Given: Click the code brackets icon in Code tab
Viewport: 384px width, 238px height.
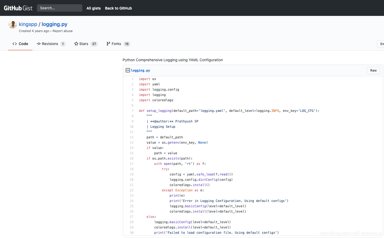Looking at the screenshot, I should (x=15, y=44).
